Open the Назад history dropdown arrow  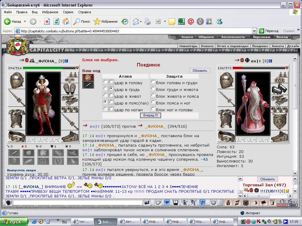coord(25,21)
